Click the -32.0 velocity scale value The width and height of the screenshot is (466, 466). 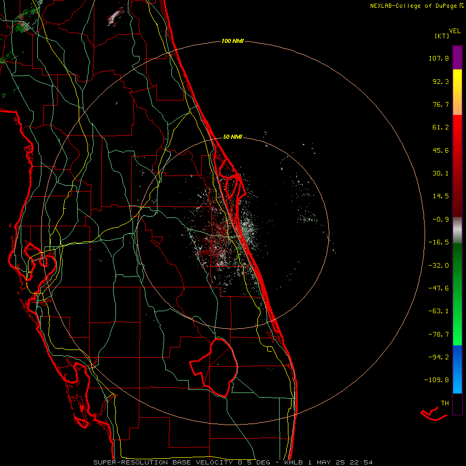coord(439,266)
